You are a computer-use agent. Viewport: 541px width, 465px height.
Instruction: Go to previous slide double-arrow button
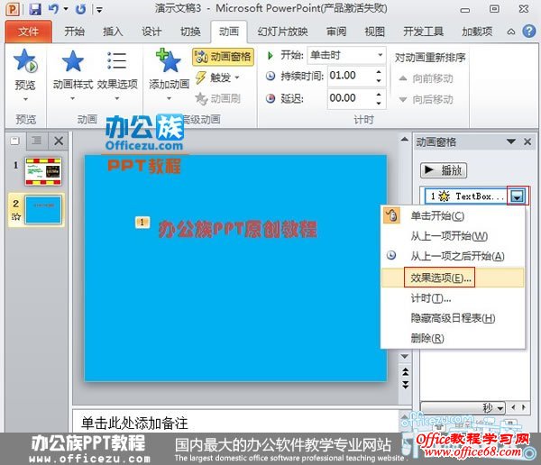click(x=406, y=372)
